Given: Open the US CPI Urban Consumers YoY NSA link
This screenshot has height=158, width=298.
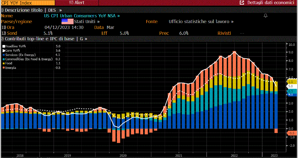Looking at the screenshot, I should pos(81,16).
